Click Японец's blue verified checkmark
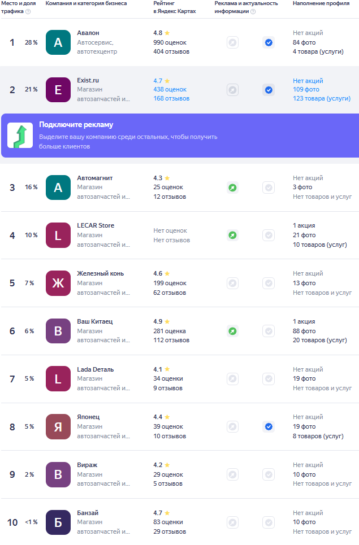Viewport: 359px width, 545px height. tap(269, 426)
